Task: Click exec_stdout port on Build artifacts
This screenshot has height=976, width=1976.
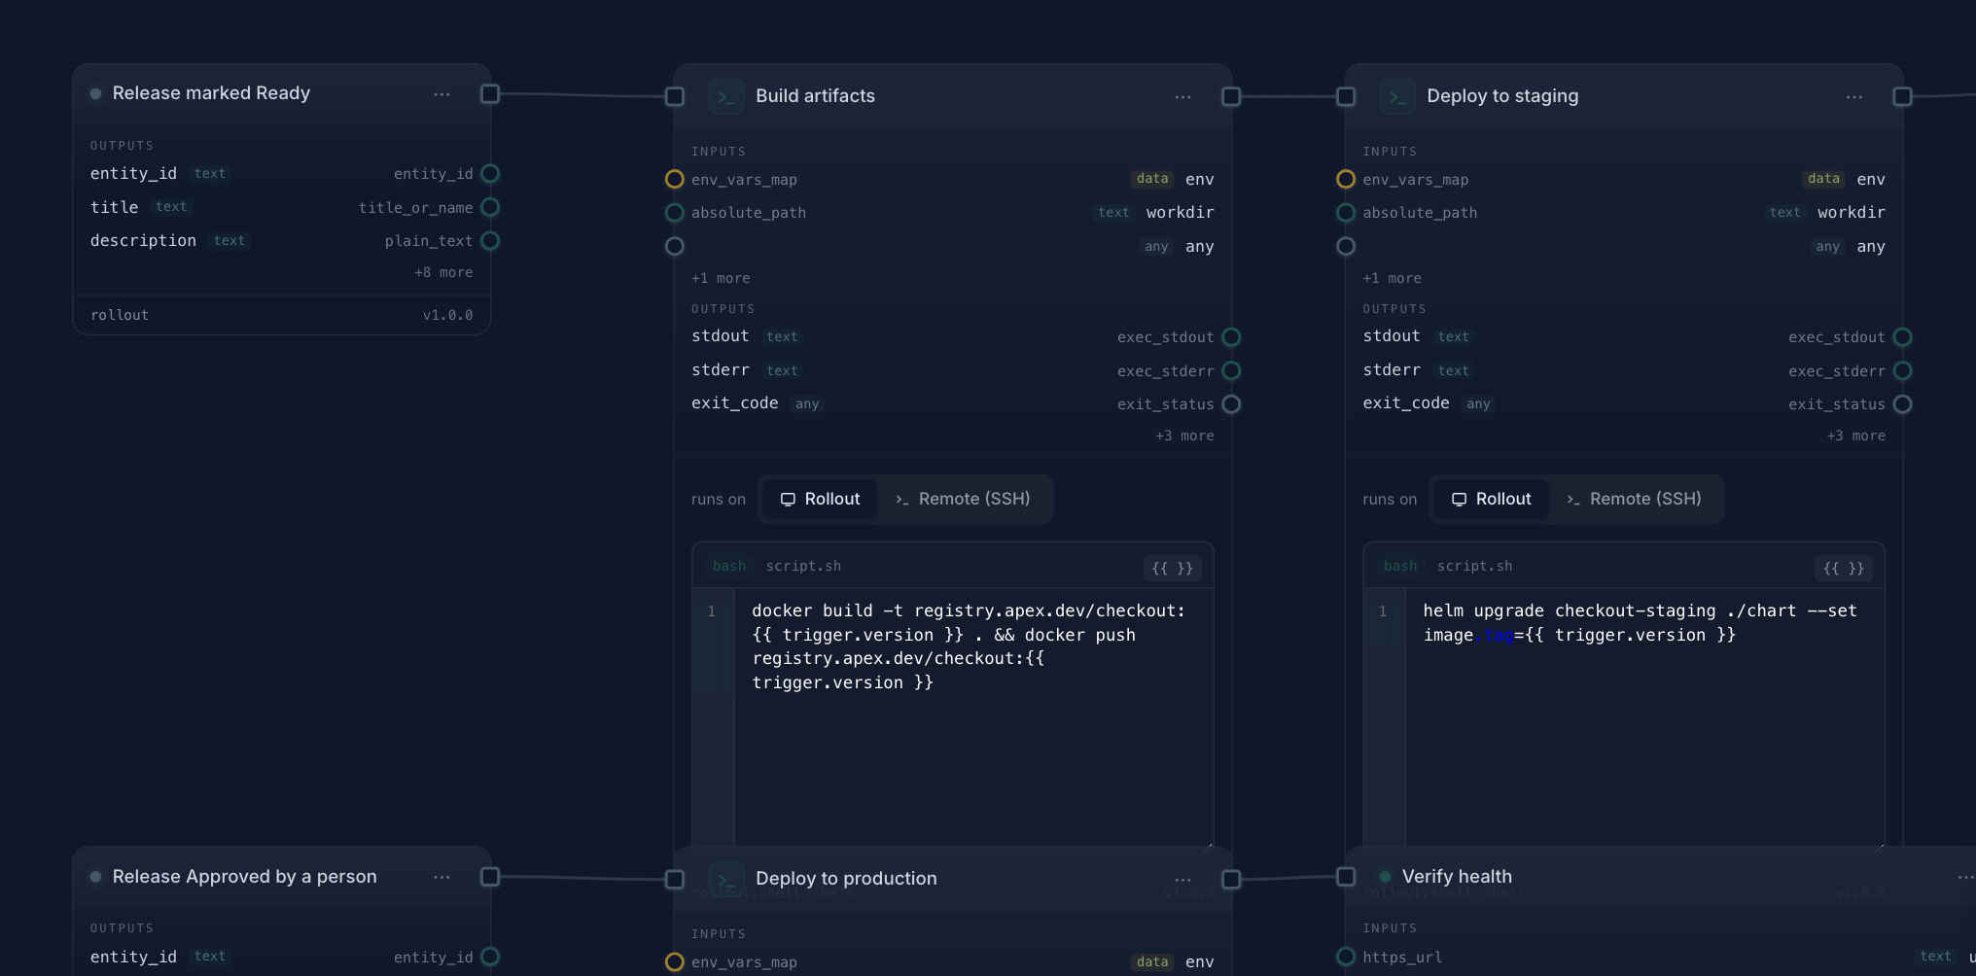Action: tap(1231, 337)
